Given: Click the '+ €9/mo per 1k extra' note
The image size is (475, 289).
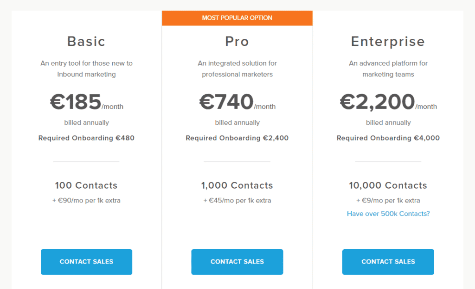Looking at the screenshot, I should pos(388,201).
